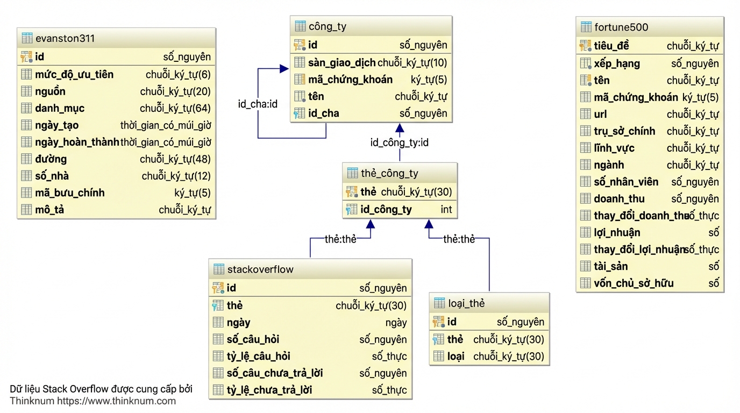Select the doanh_thu column in fortune500
740x413 pixels.
click(650, 199)
